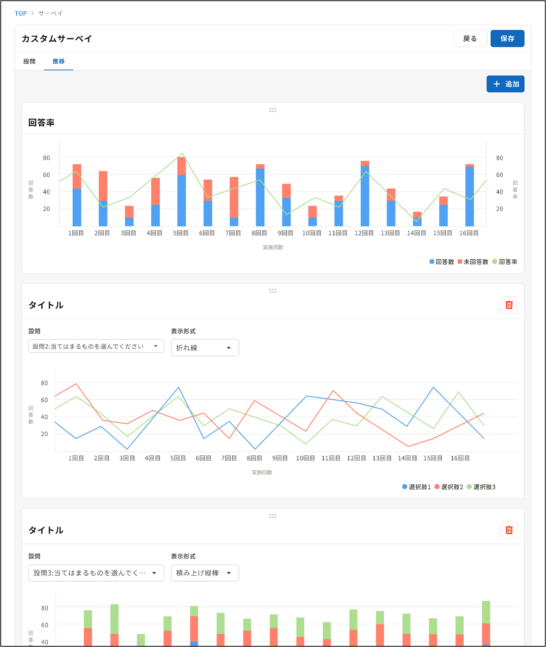The image size is (546, 647).
Task: Toggle 回答率 legend item with green dot
Action: [505, 262]
